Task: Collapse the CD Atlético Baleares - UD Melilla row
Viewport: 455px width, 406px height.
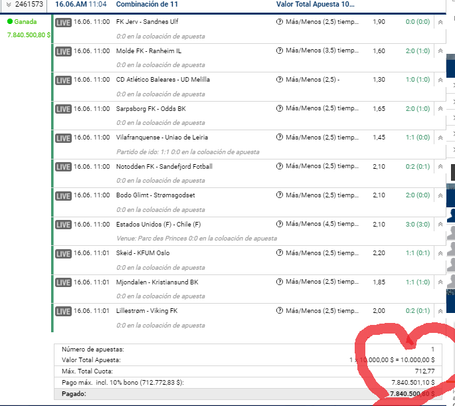Action: tap(440, 80)
